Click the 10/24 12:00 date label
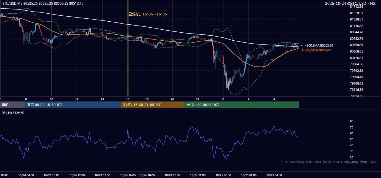381x178 pixels. pos(77,175)
